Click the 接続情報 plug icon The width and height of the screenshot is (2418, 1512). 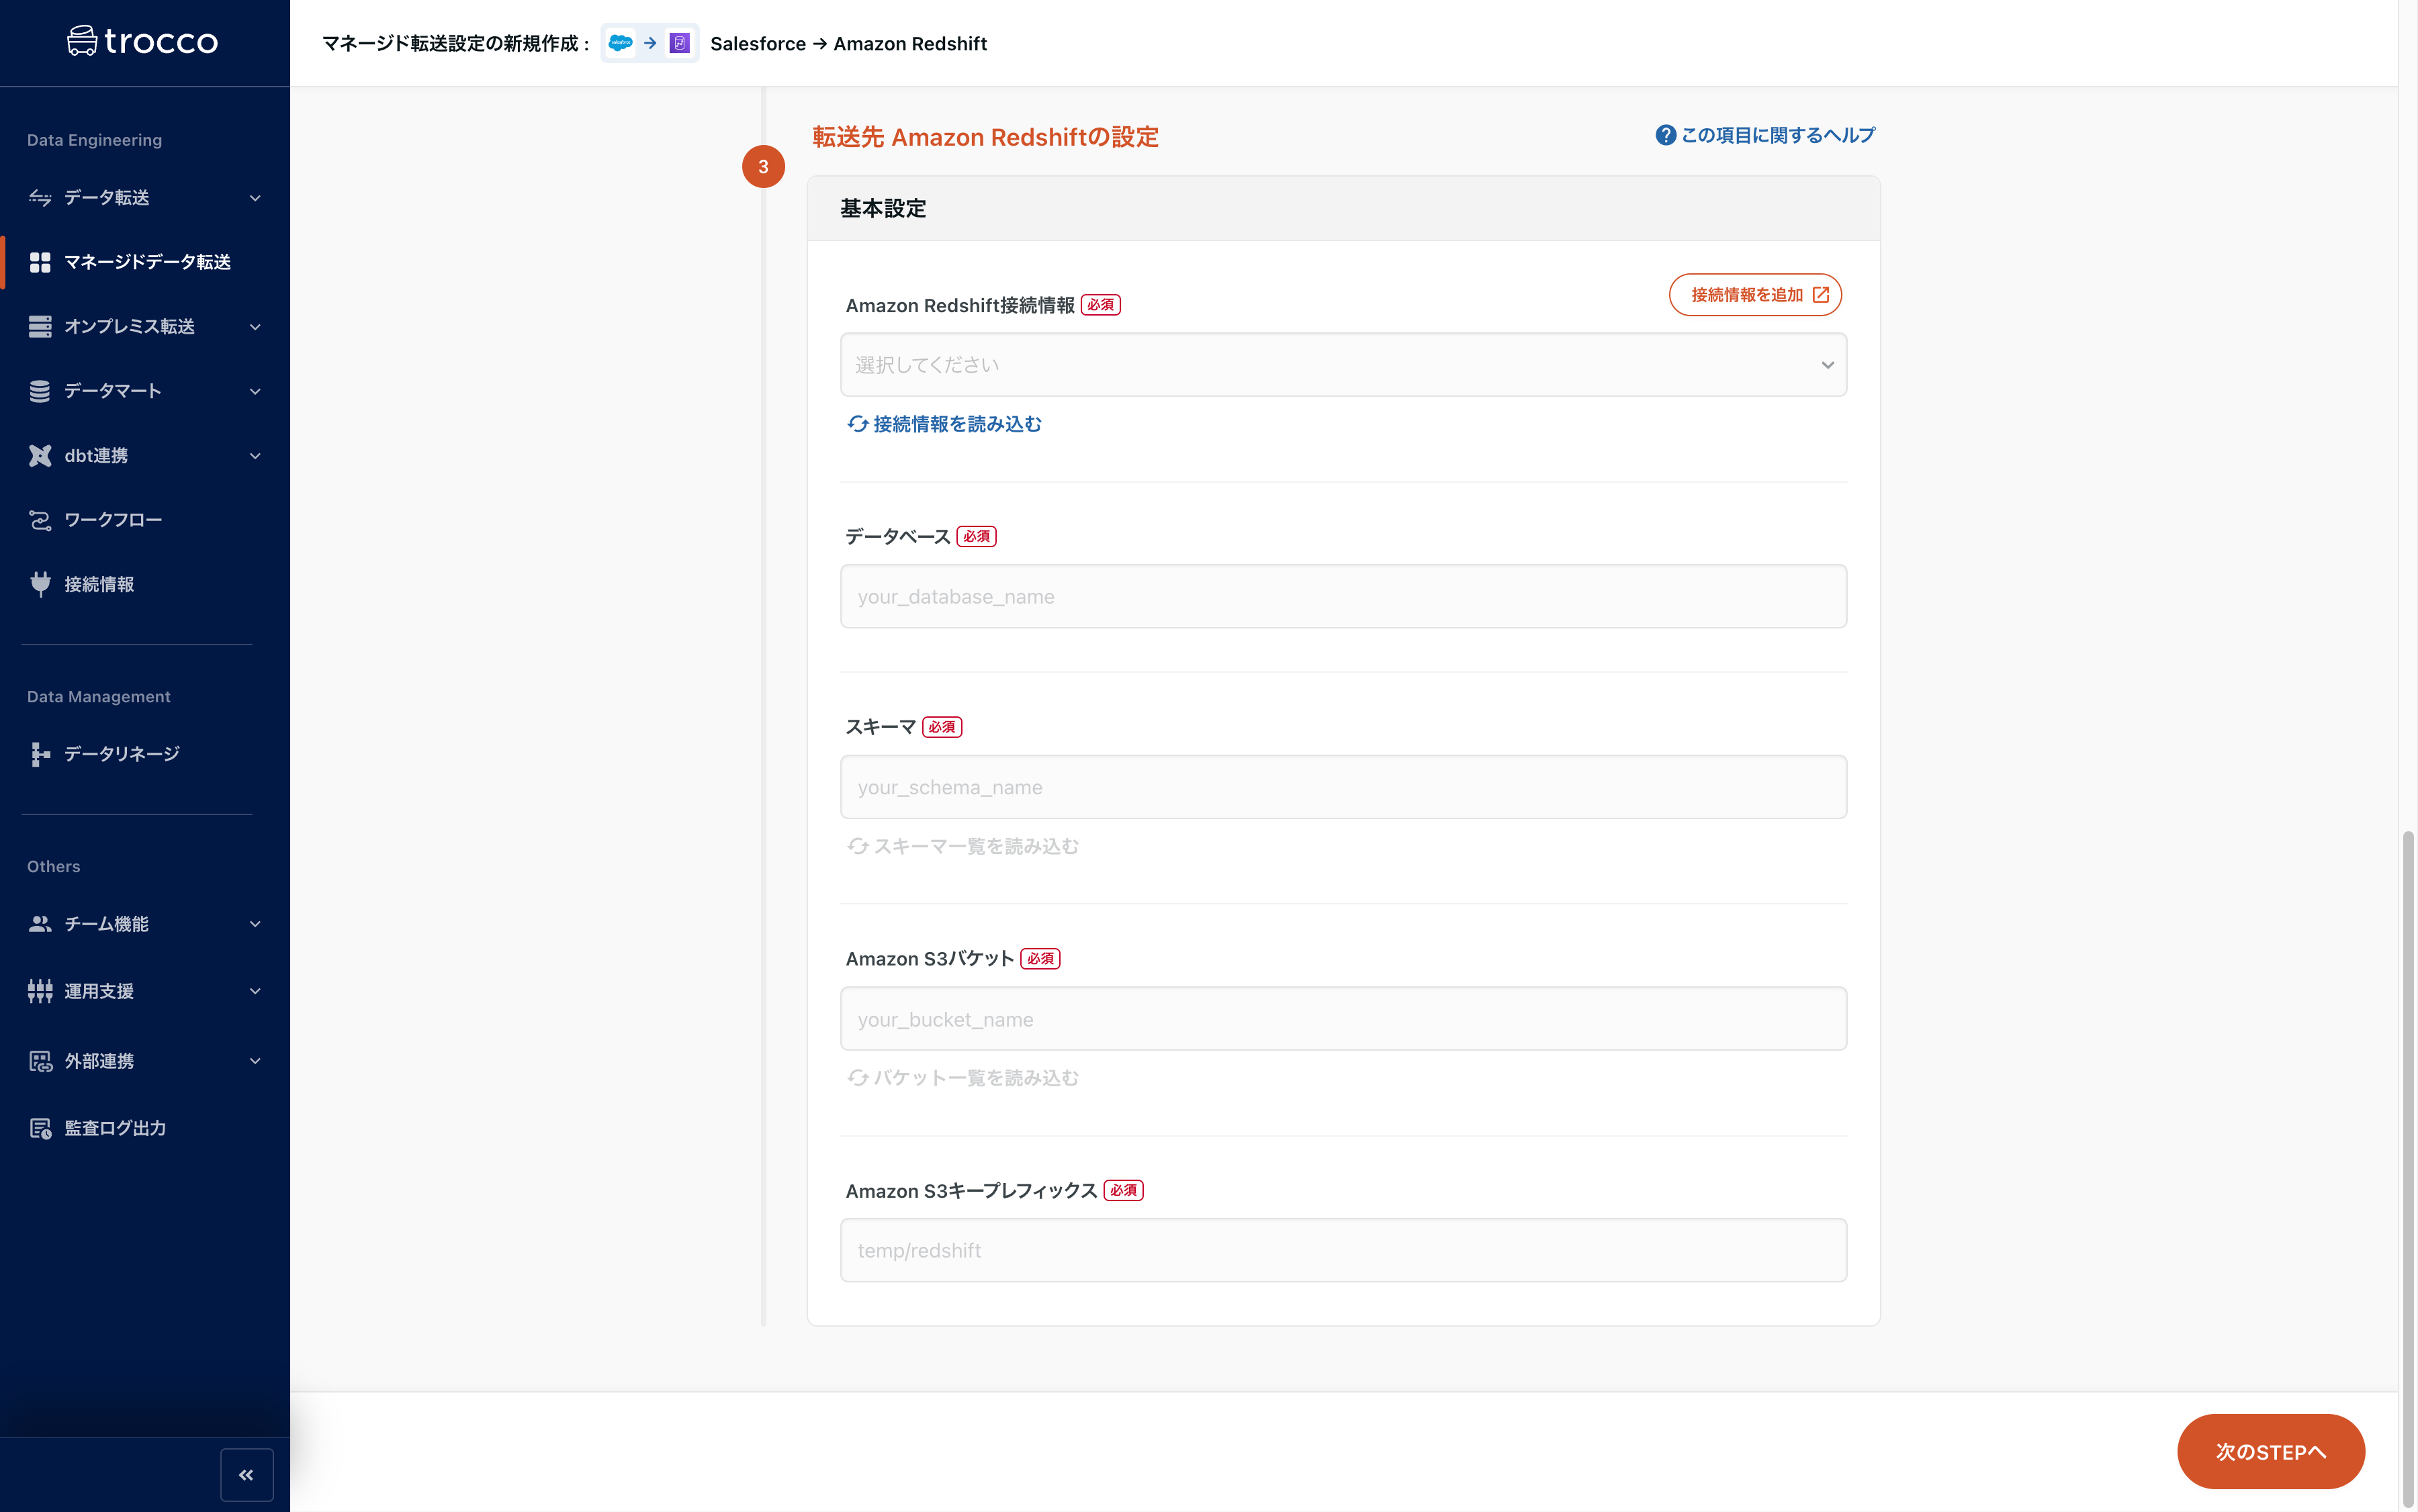[40, 584]
